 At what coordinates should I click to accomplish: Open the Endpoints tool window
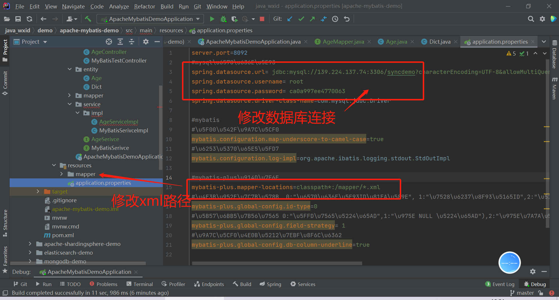(209, 284)
